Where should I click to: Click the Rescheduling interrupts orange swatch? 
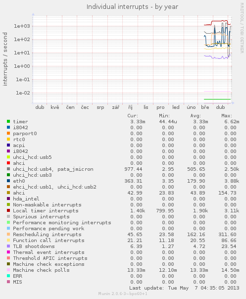click(8, 234)
